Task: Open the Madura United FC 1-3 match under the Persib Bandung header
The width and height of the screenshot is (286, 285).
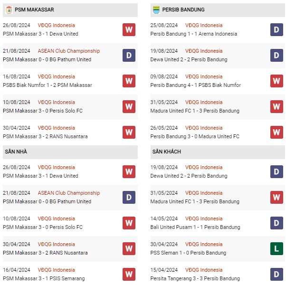Action: coord(195,111)
